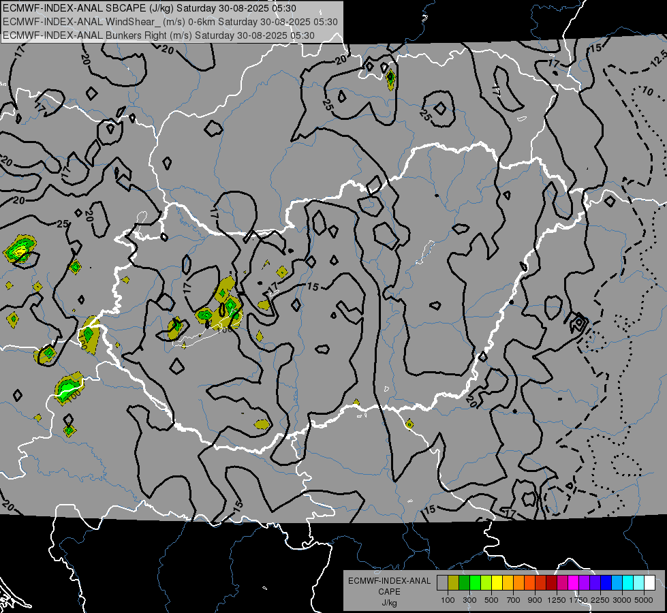Select the sky blue legend swatch before 3000
Screen dimensions: 667x613
coord(617,582)
